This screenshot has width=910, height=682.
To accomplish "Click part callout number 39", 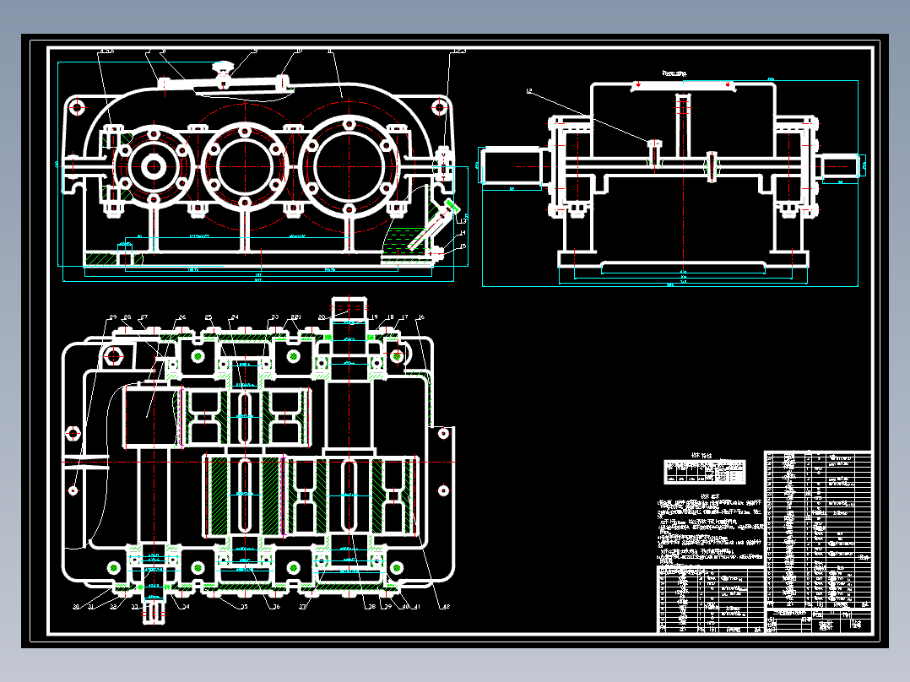I will click(x=389, y=607).
